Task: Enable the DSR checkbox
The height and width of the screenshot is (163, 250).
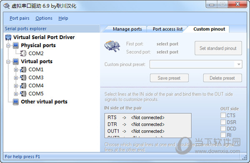Action: 223,122
